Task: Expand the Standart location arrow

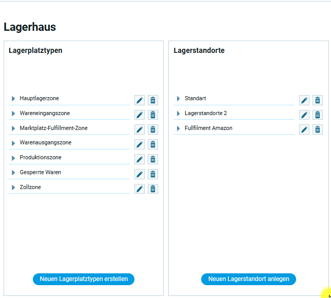Action: pos(178,99)
